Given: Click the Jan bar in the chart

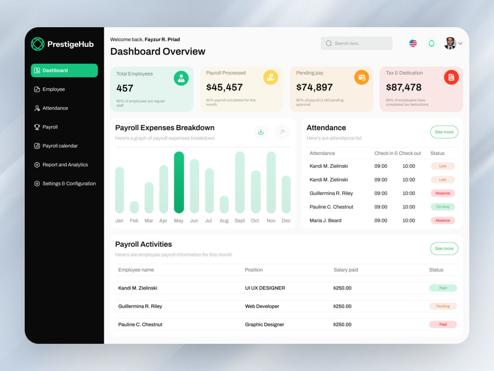Looking at the screenshot, I should tap(120, 190).
